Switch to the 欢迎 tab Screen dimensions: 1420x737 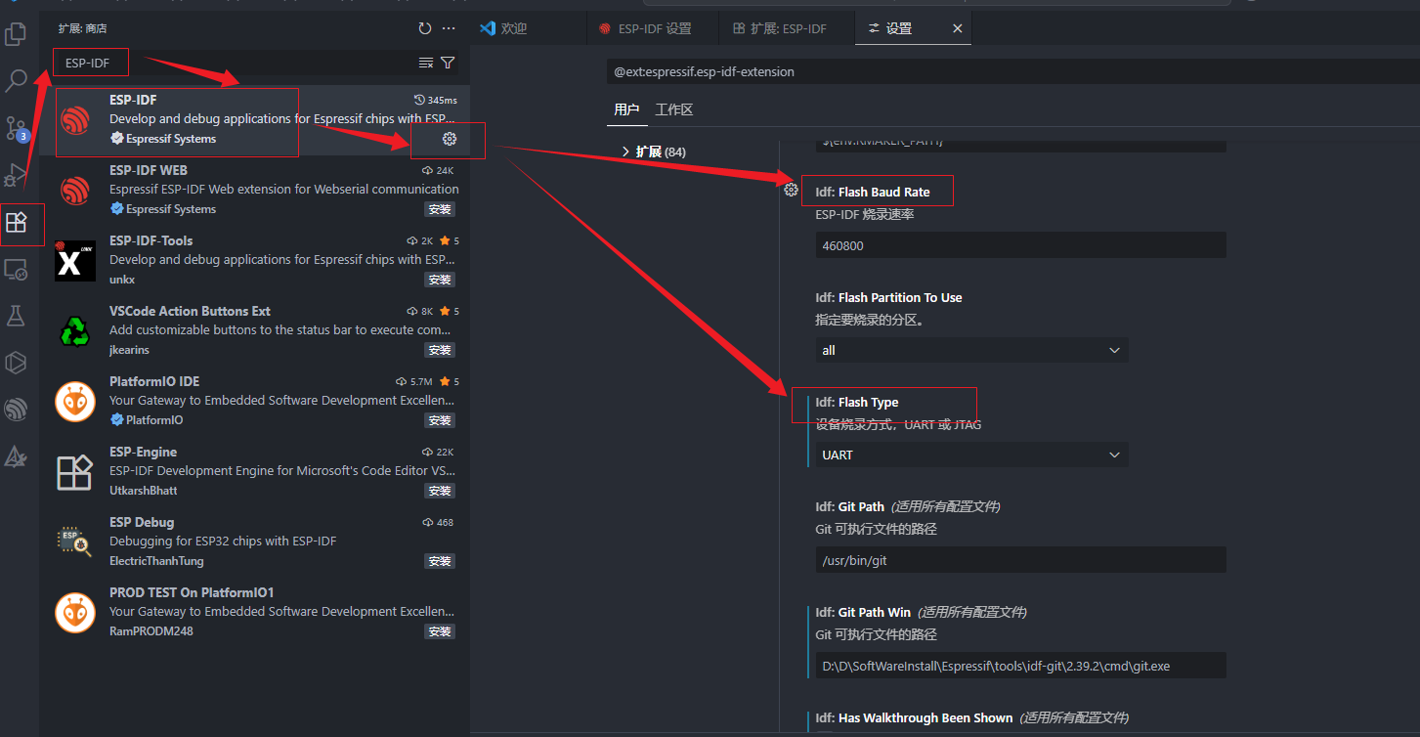tap(528, 28)
